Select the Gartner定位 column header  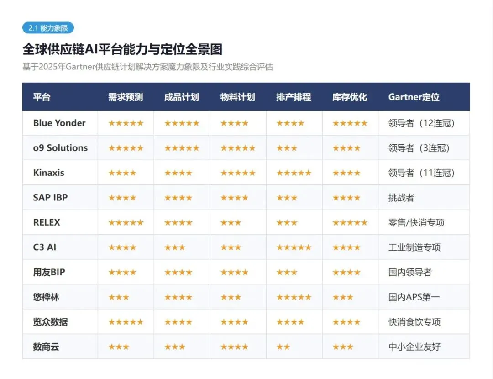tap(414, 97)
